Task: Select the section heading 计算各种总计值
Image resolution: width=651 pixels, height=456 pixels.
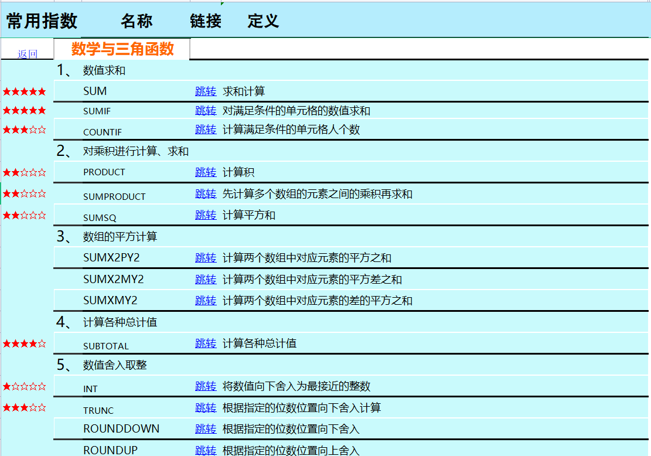Action: (x=120, y=322)
